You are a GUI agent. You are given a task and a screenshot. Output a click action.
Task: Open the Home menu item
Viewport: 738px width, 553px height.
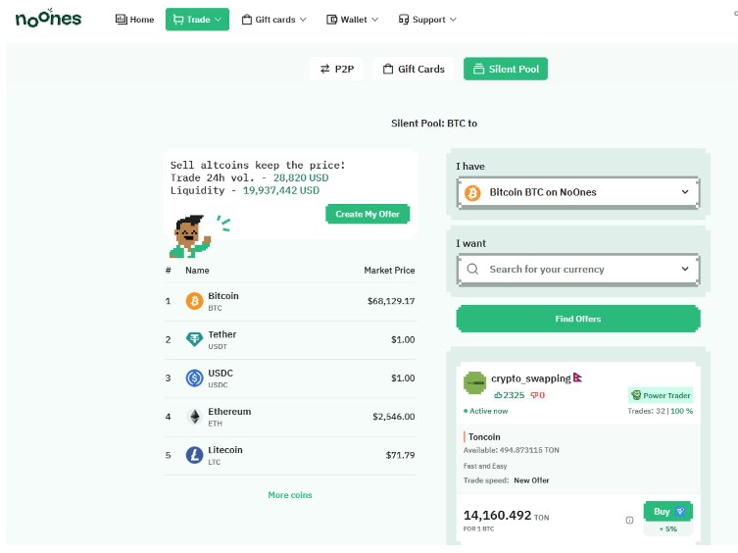point(134,20)
